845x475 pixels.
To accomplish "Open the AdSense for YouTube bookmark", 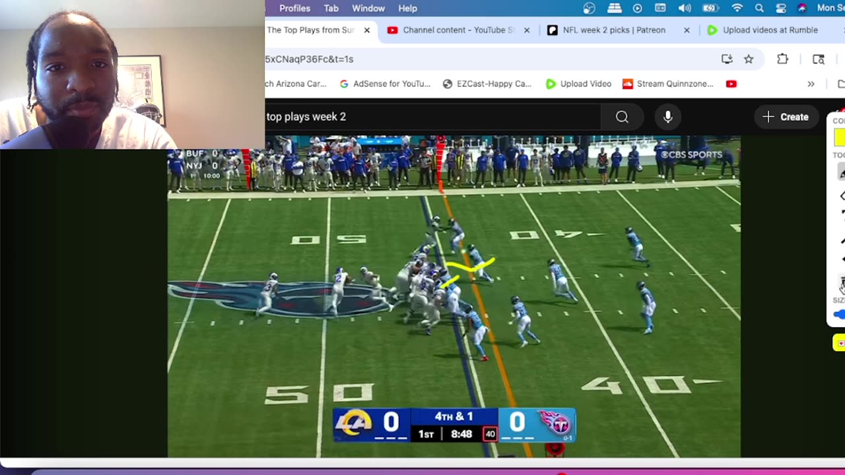I will point(385,84).
